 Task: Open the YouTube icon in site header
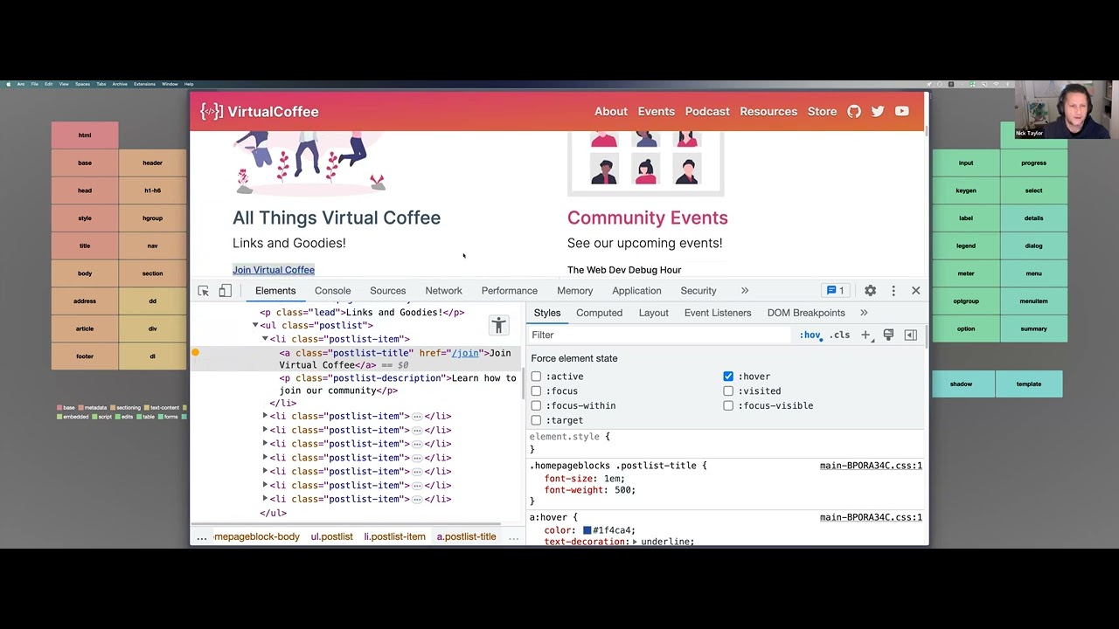point(901,112)
